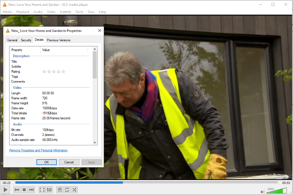
Task: Click the Play button in VLC
Action: 5,190
